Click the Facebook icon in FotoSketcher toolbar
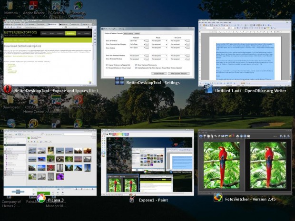The width and height of the screenshot is (295, 221). pyautogui.click(x=245, y=136)
